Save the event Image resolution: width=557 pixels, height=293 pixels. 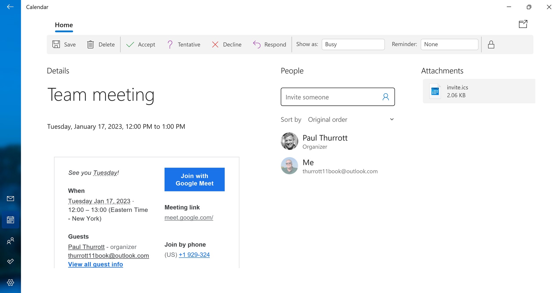pos(64,44)
